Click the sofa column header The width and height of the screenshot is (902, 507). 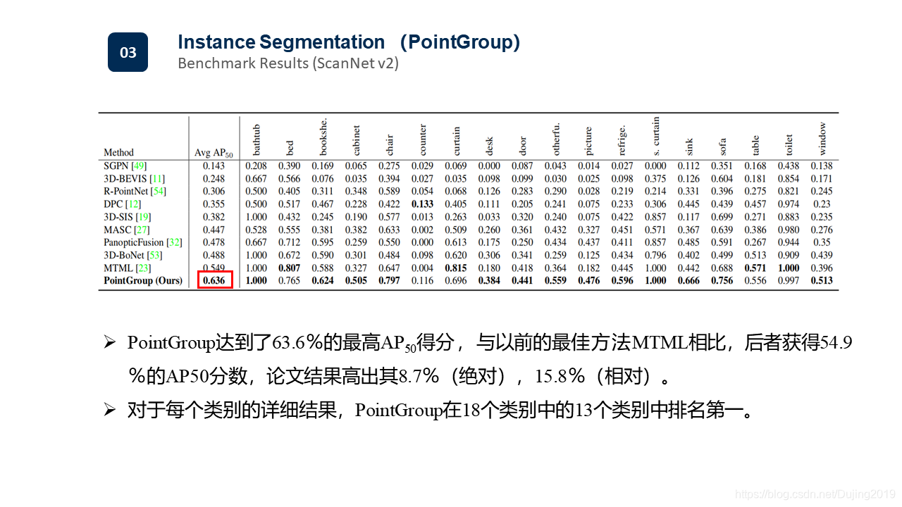point(723,146)
